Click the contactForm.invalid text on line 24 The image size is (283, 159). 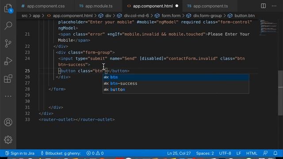click(192, 58)
